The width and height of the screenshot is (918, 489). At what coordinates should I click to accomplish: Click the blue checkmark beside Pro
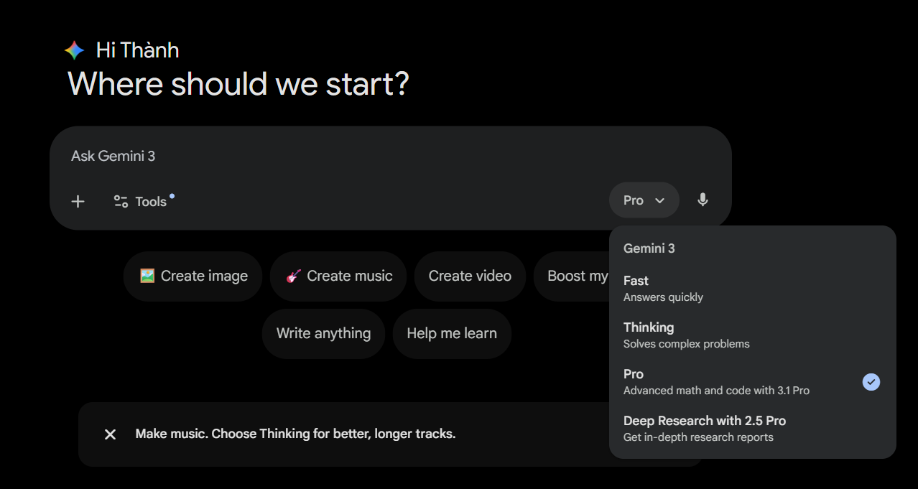tap(871, 382)
